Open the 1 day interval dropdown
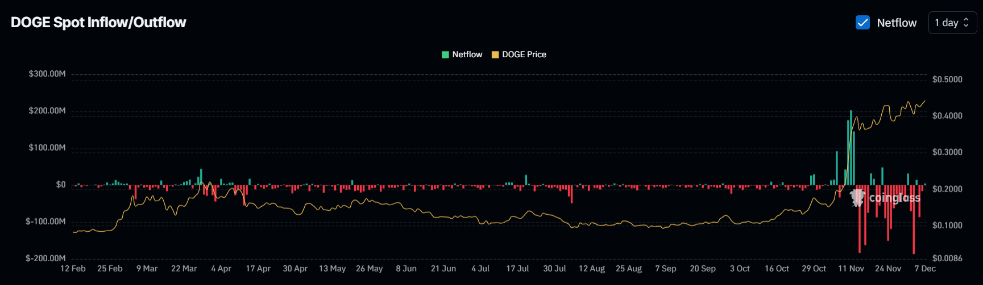 pyautogui.click(x=952, y=23)
